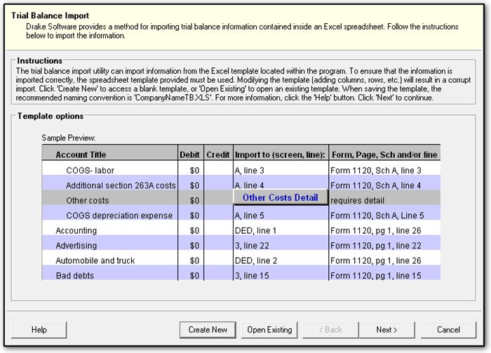Select 'Automobile and truck' account title
This screenshot has height=353, width=491.
[x=95, y=260]
